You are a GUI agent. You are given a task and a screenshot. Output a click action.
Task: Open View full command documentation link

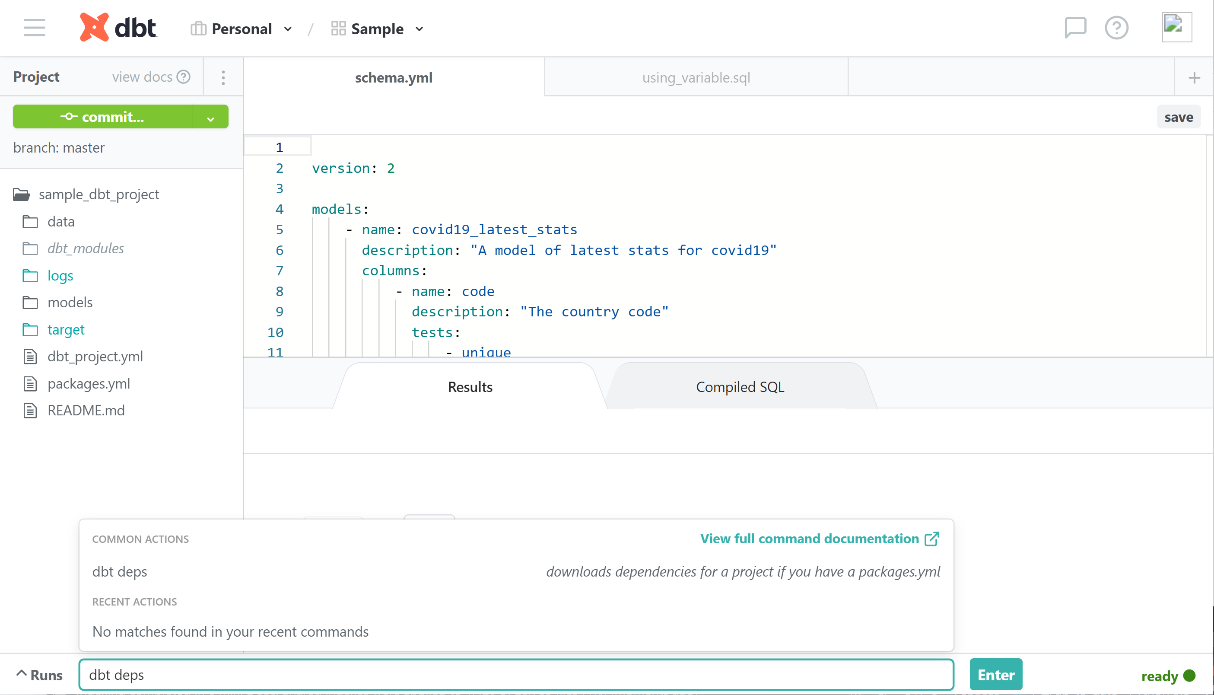(x=819, y=539)
